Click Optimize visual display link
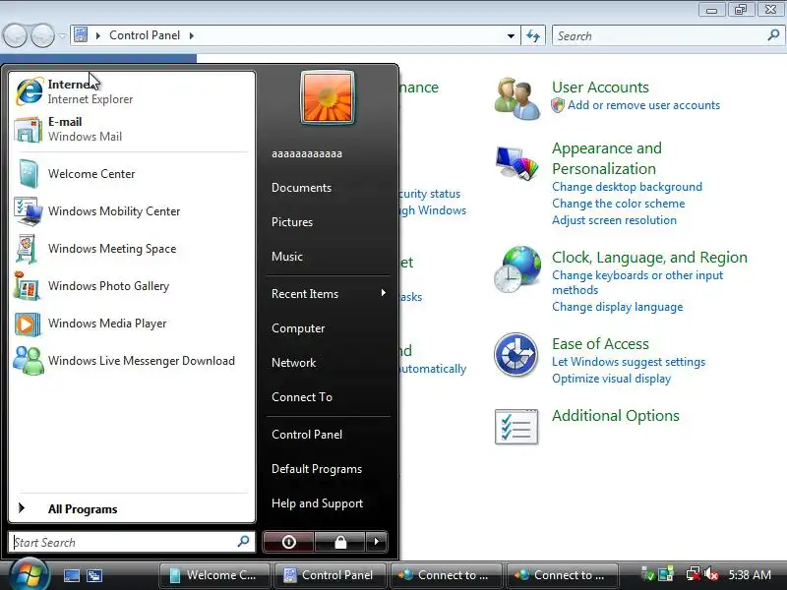Viewport: 787px width, 590px height. (x=611, y=379)
